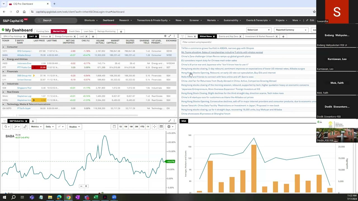Screen dimensions: 358x201
Task: Set chart range to 1Y
Action: pyautogui.click(x=148, y=127)
